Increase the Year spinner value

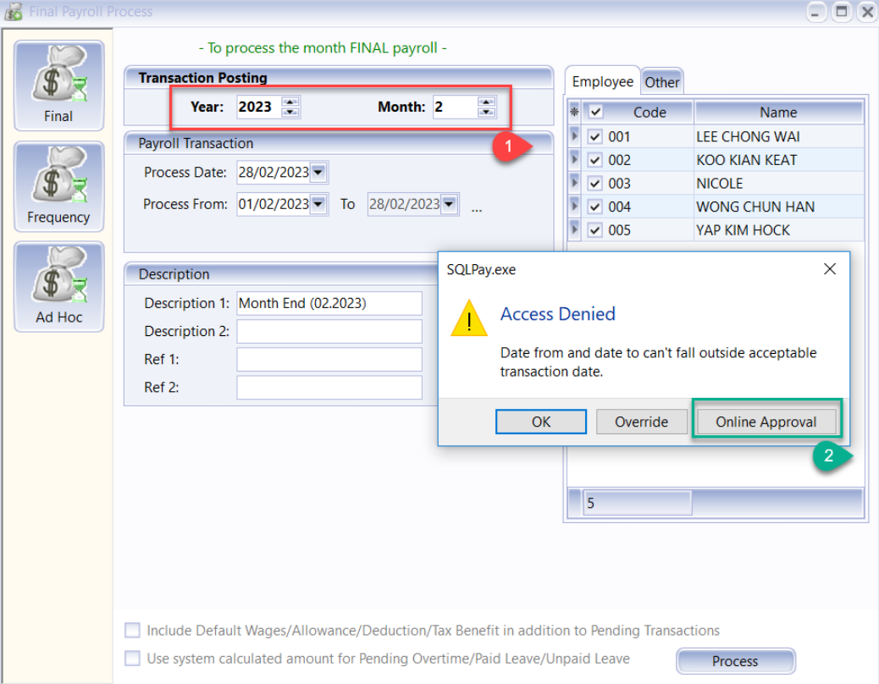(x=290, y=102)
